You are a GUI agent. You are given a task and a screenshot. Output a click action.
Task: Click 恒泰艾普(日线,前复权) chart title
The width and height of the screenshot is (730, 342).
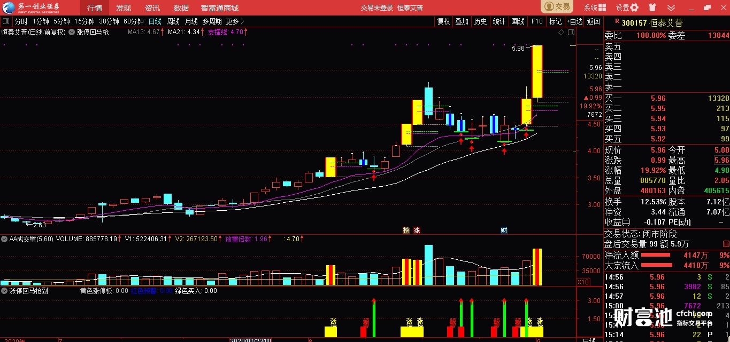(33, 32)
